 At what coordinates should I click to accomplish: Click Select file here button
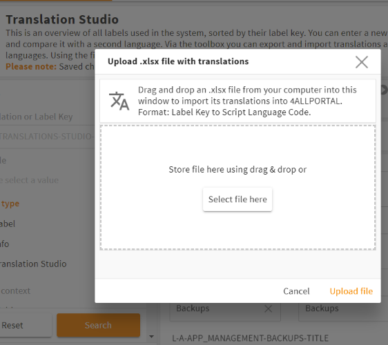237,199
